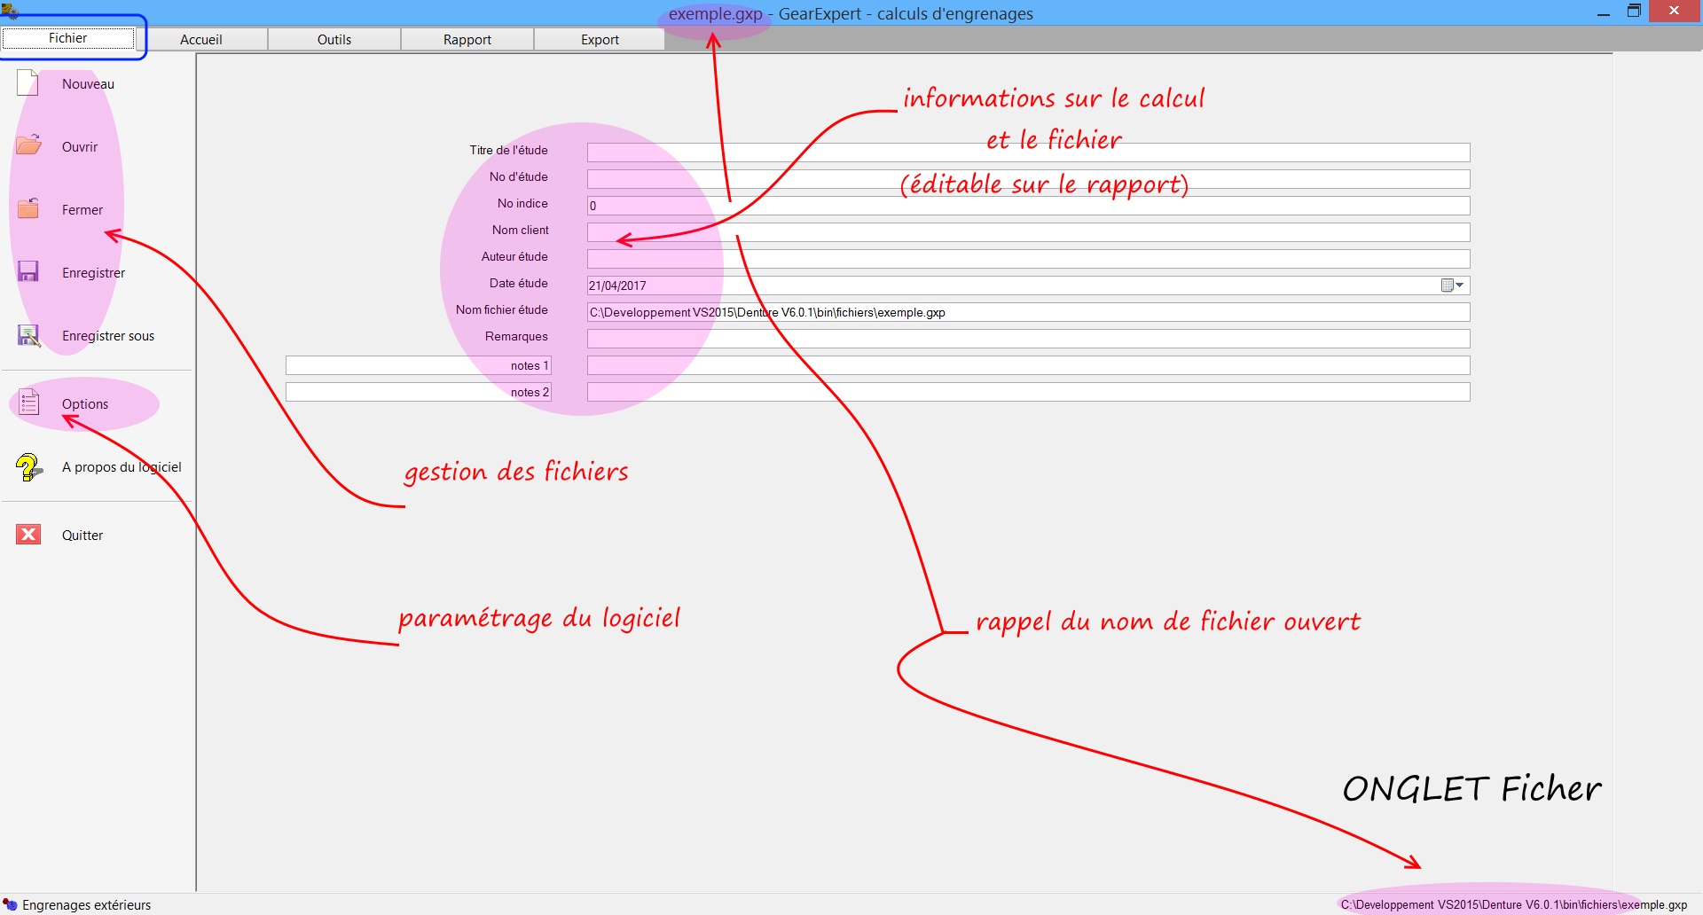The image size is (1703, 915).
Task: Click the Fermer closed folder icon
Action: pos(28,208)
